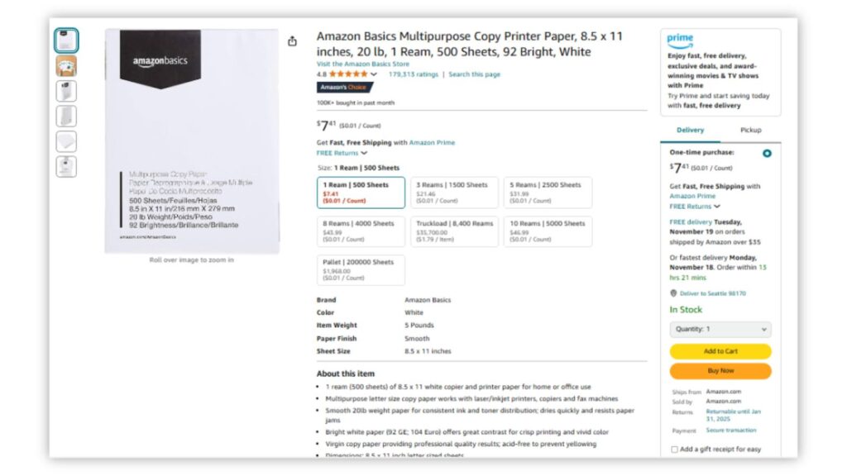
Task: Choose the 10 Reams | 5000 Sheets size option
Action: click(x=548, y=231)
